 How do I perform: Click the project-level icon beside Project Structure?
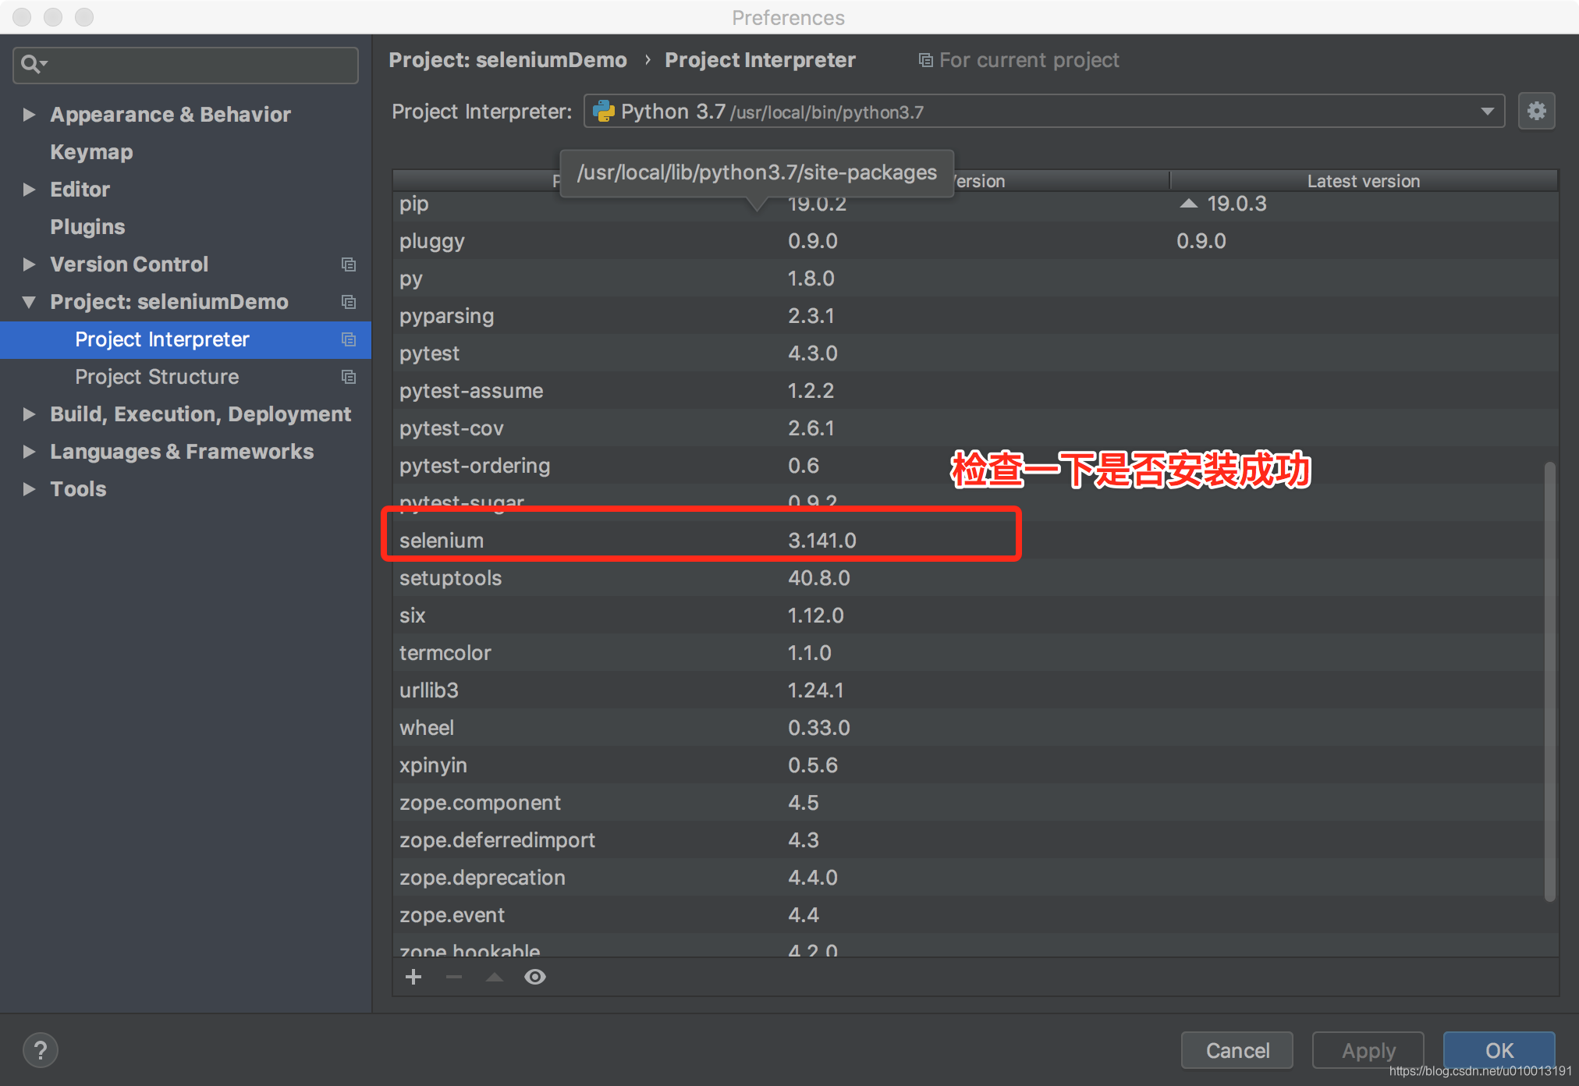click(x=349, y=377)
